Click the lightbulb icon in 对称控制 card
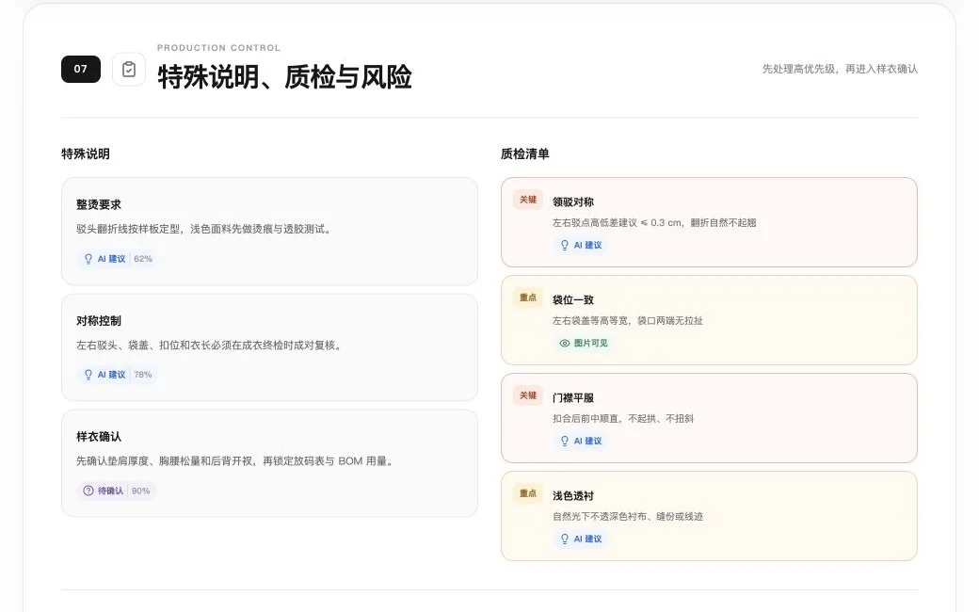The image size is (979, 612). click(x=88, y=375)
